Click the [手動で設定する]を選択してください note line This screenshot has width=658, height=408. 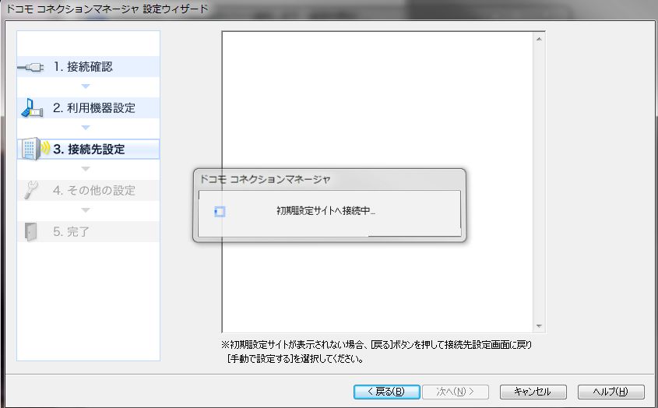click(x=295, y=359)
